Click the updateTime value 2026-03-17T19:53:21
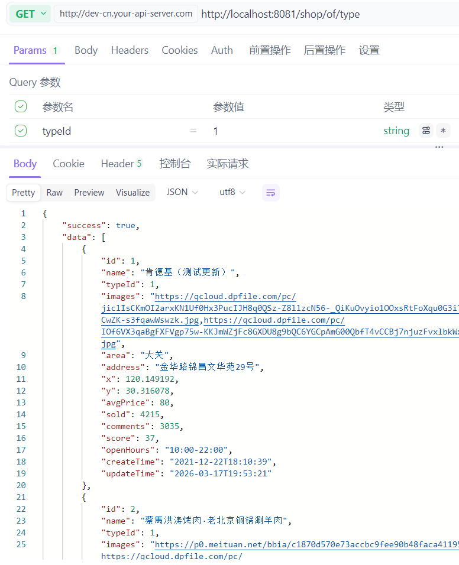 coord(221,473)
